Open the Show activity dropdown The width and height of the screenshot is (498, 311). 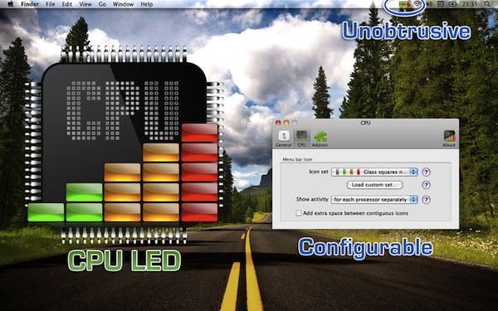[374, 200]
